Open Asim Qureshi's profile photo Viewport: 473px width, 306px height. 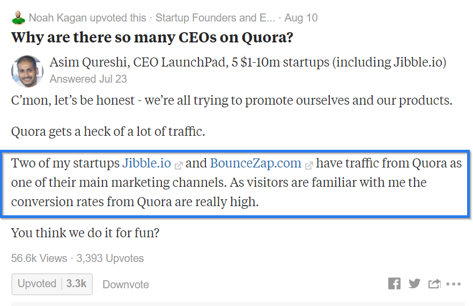click(27, 71)
